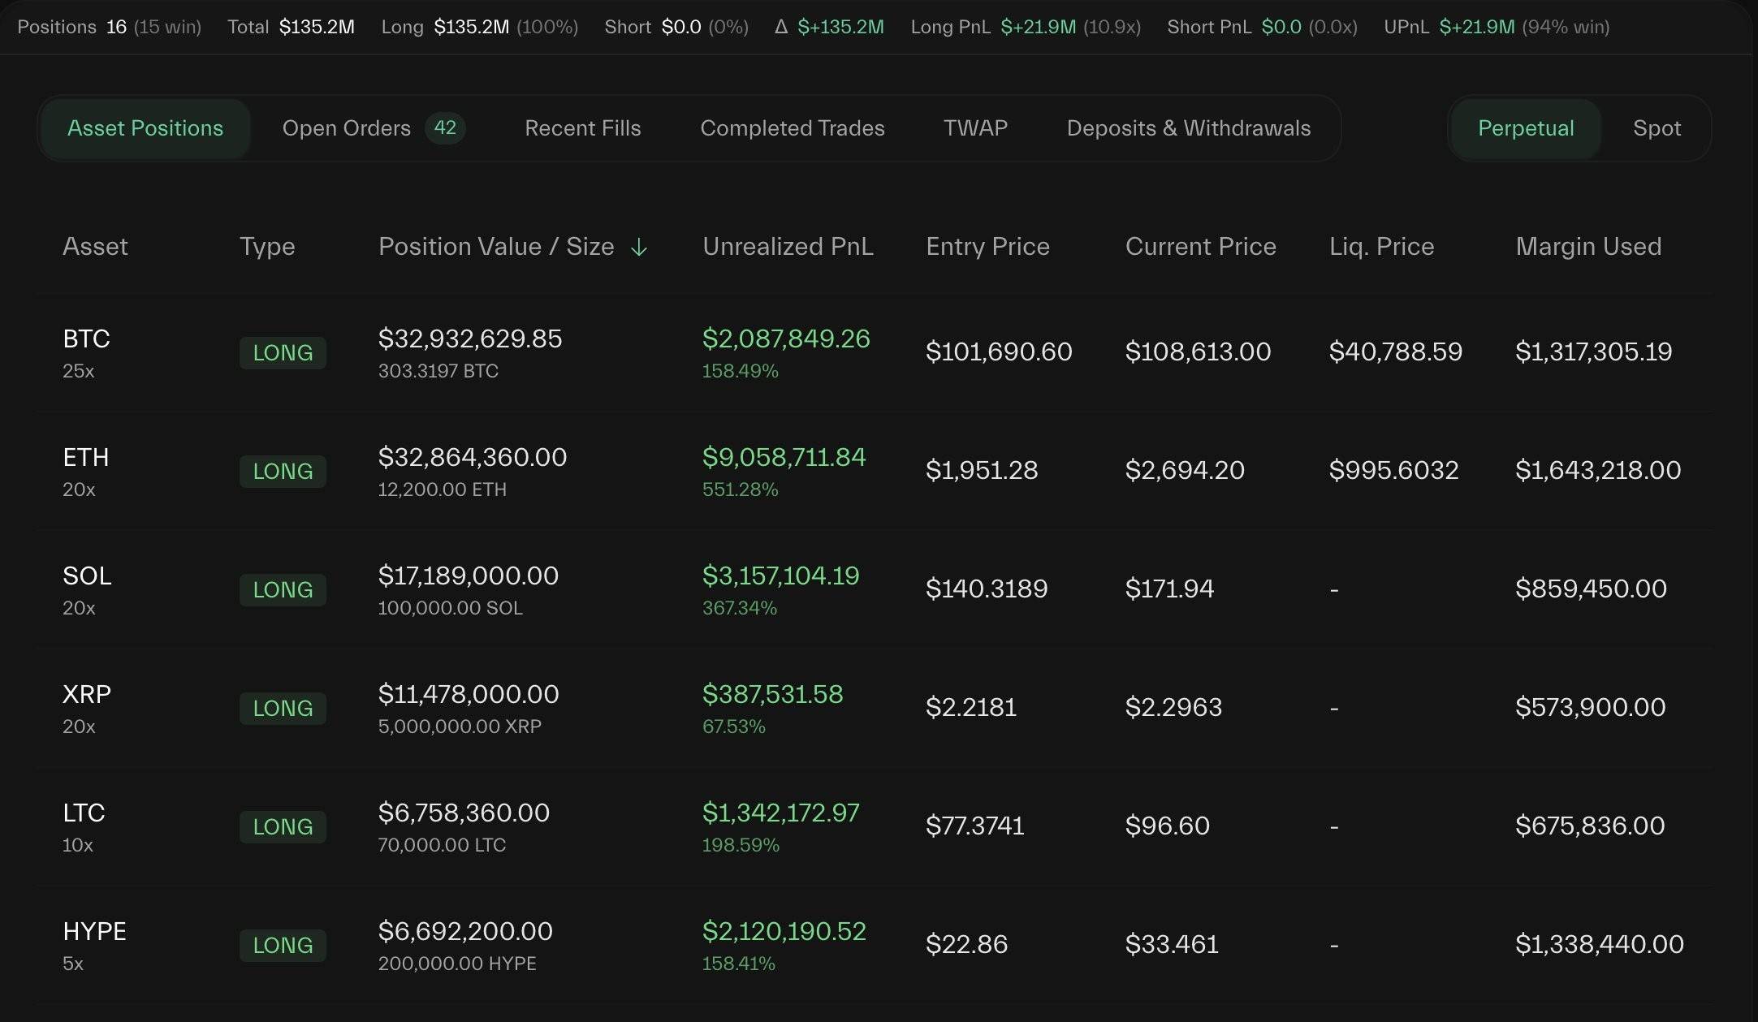The width and height of the screenshot is (1758, 1022).
Task: Switch to Spot market view
Action: coord(1656,128)
